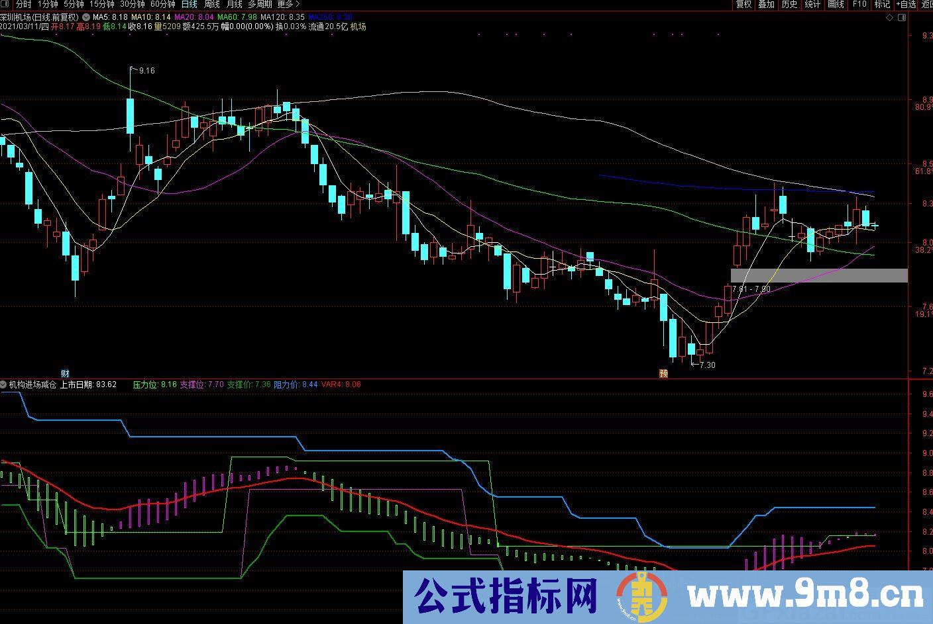Select the 15分钟 period tab

101,4
